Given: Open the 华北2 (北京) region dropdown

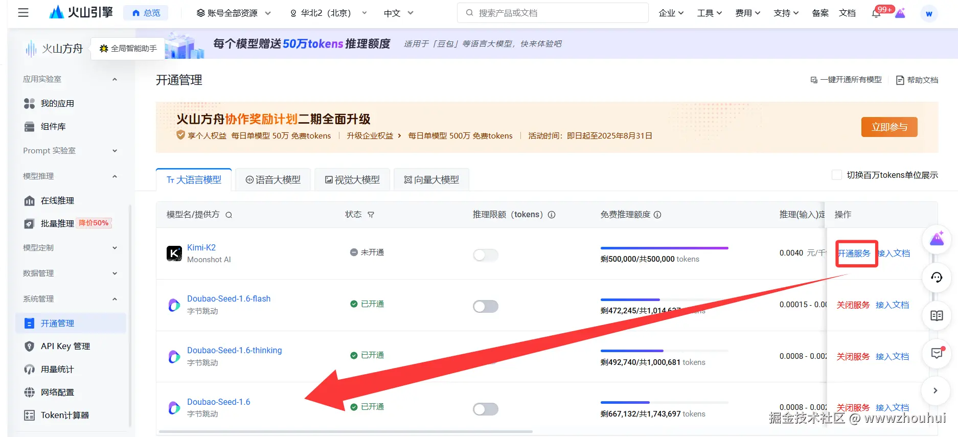Looking at the screenshot, I should coord(329,13).
